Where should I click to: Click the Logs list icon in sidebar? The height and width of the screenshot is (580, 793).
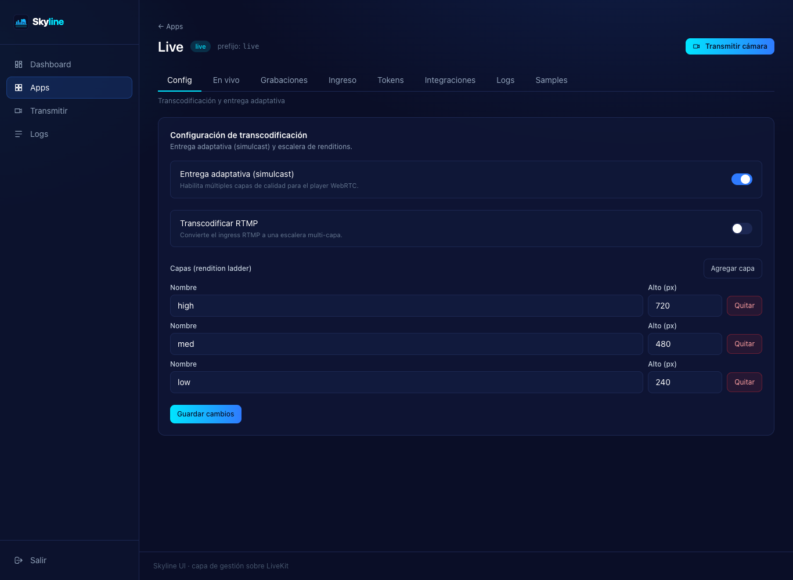(x=19, y=134)
